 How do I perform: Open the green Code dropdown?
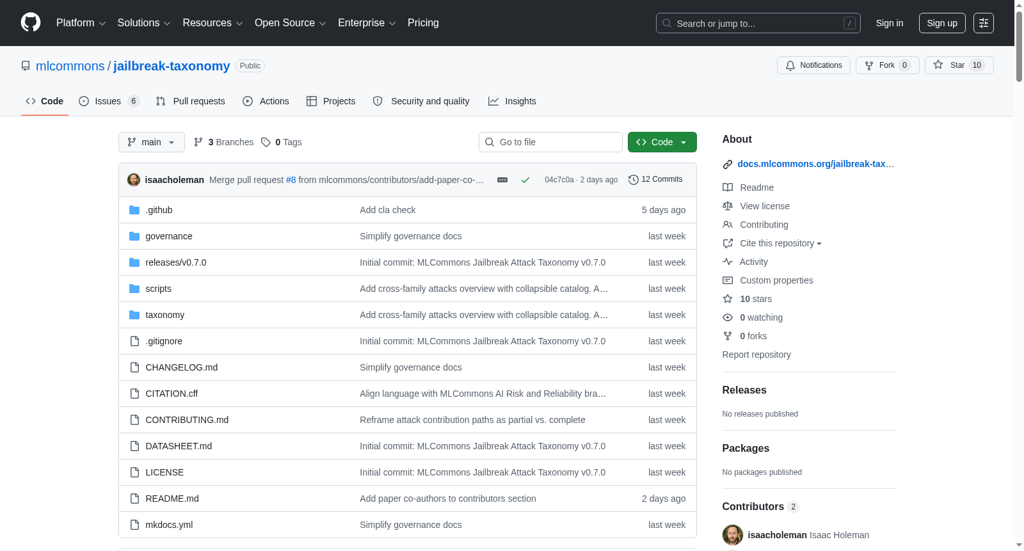click(662, 142)
